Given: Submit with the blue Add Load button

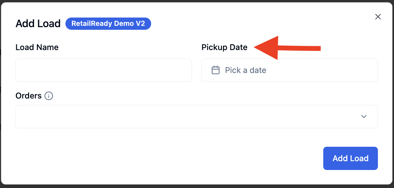Looking at the screenshot, I should [x=350, y=158].
